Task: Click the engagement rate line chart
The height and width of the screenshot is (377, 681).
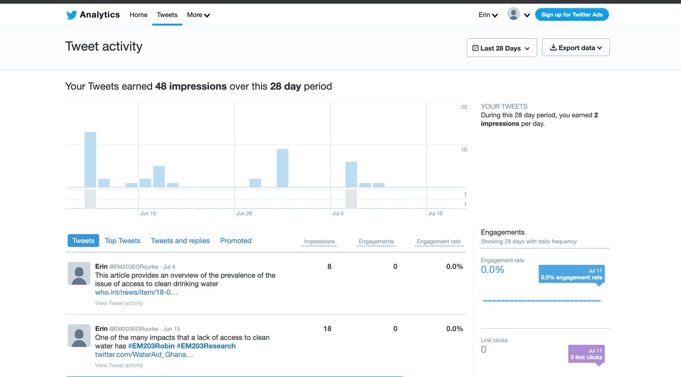Action: tap(541, 300)
